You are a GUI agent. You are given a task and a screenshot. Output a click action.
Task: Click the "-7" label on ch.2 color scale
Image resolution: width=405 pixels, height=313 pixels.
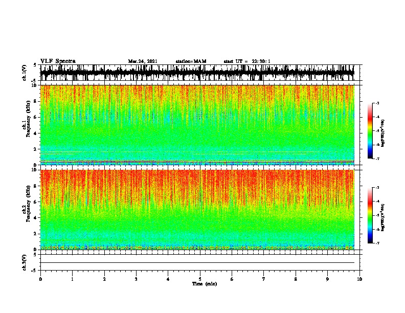tap(377, 243)
